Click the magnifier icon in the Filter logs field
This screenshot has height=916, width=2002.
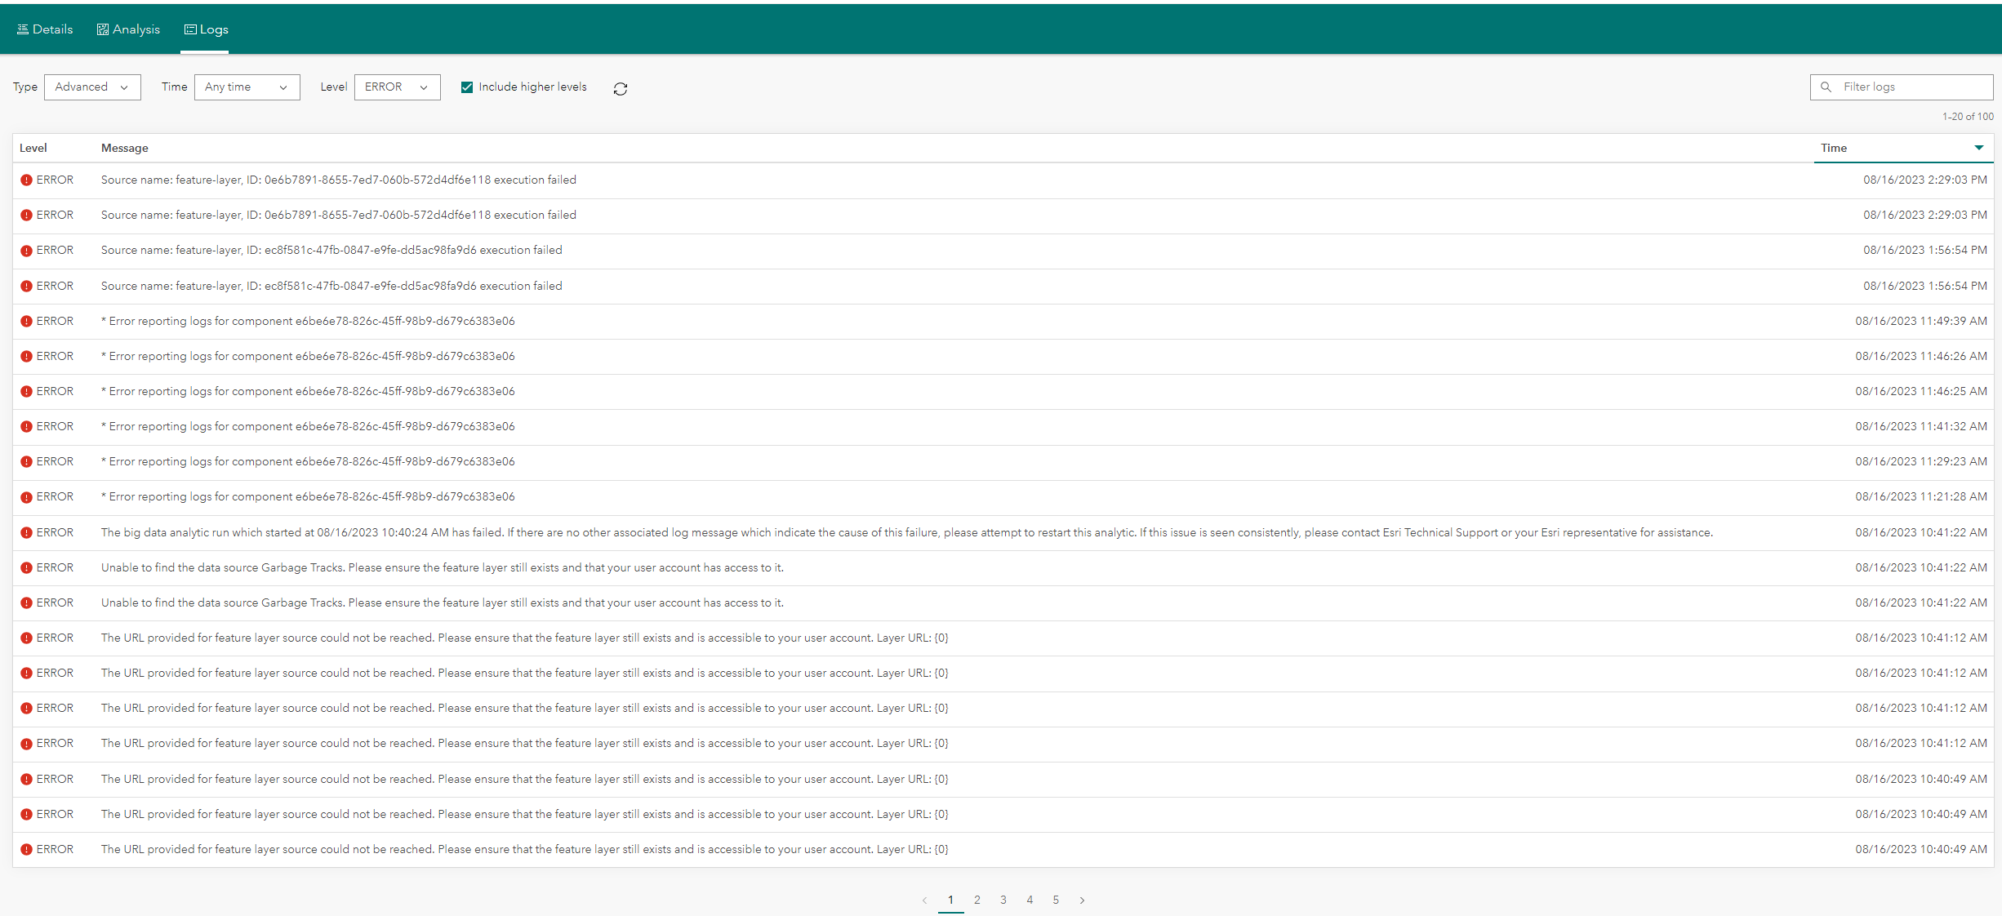click(1826, 87)
